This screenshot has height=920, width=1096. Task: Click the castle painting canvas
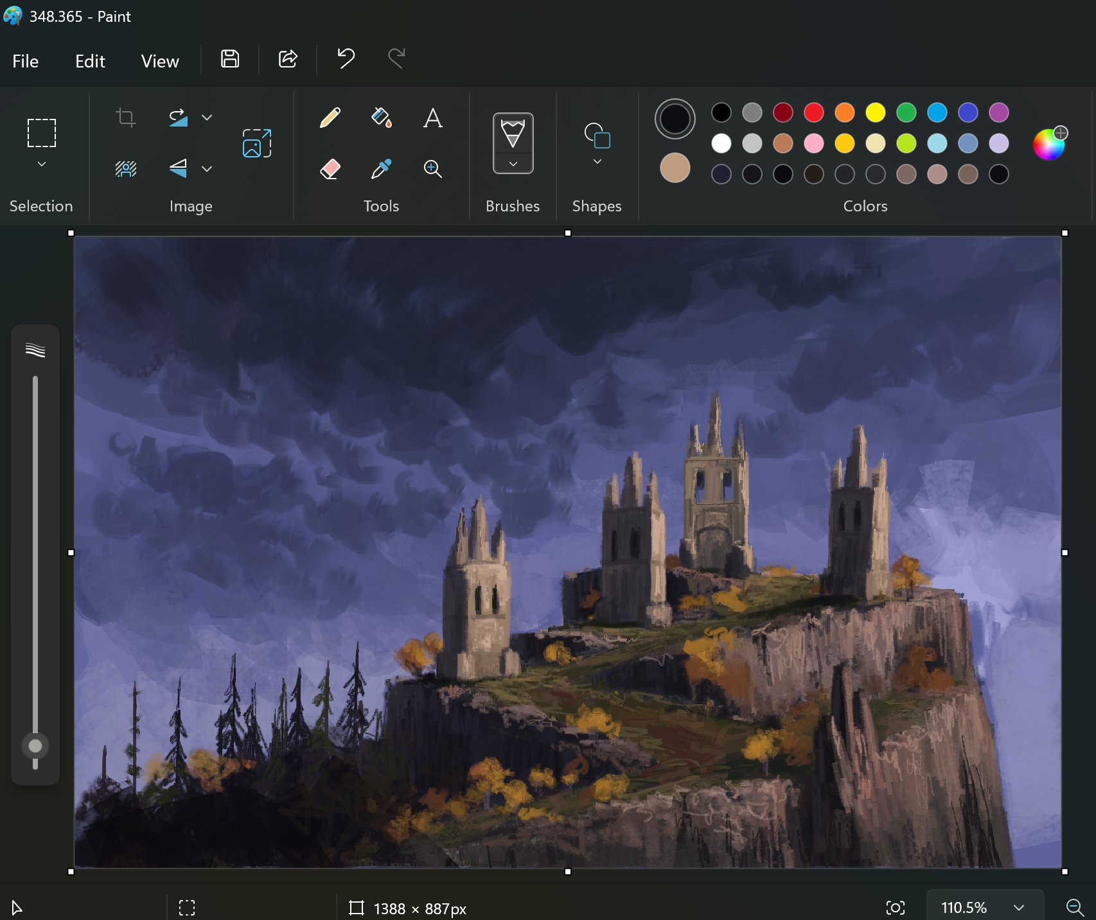[x=568, y=553]
